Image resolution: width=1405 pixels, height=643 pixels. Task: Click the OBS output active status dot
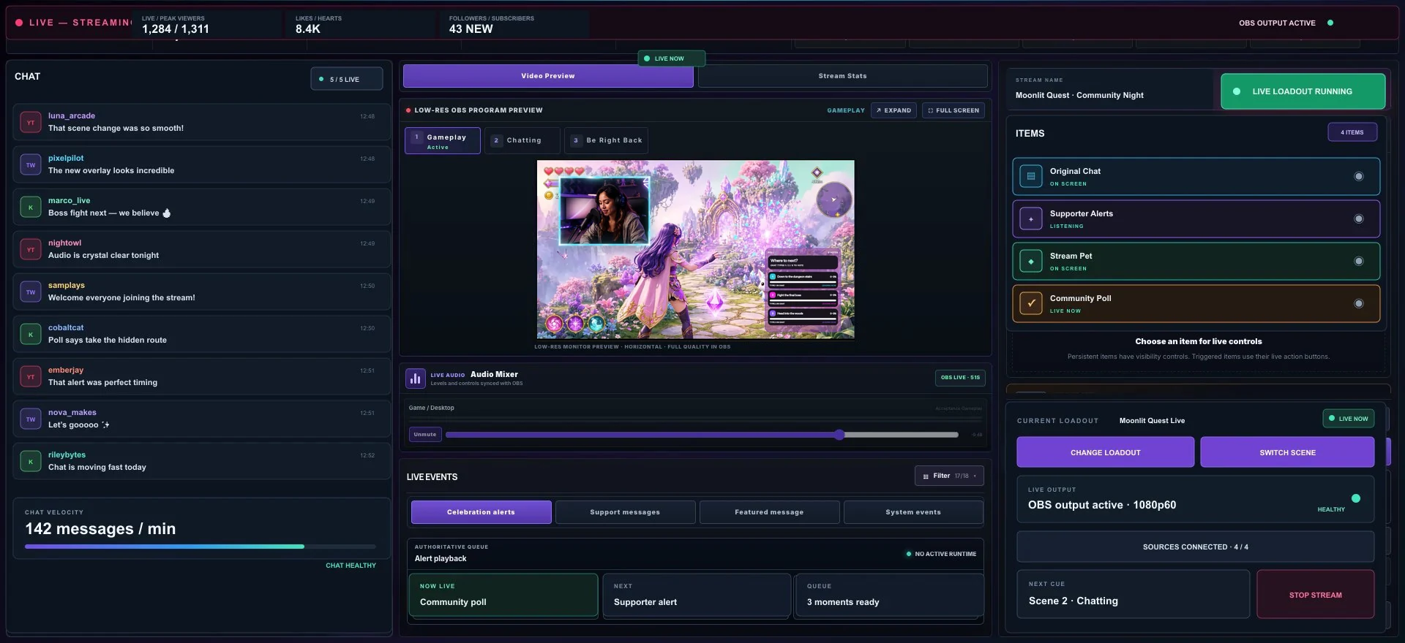(x=1330, y=23)
